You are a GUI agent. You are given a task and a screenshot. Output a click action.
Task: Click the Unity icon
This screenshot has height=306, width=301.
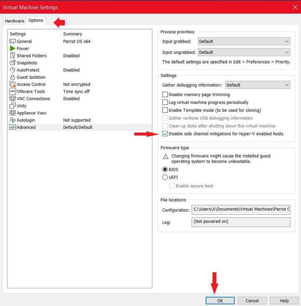click(x=13, y=106)
